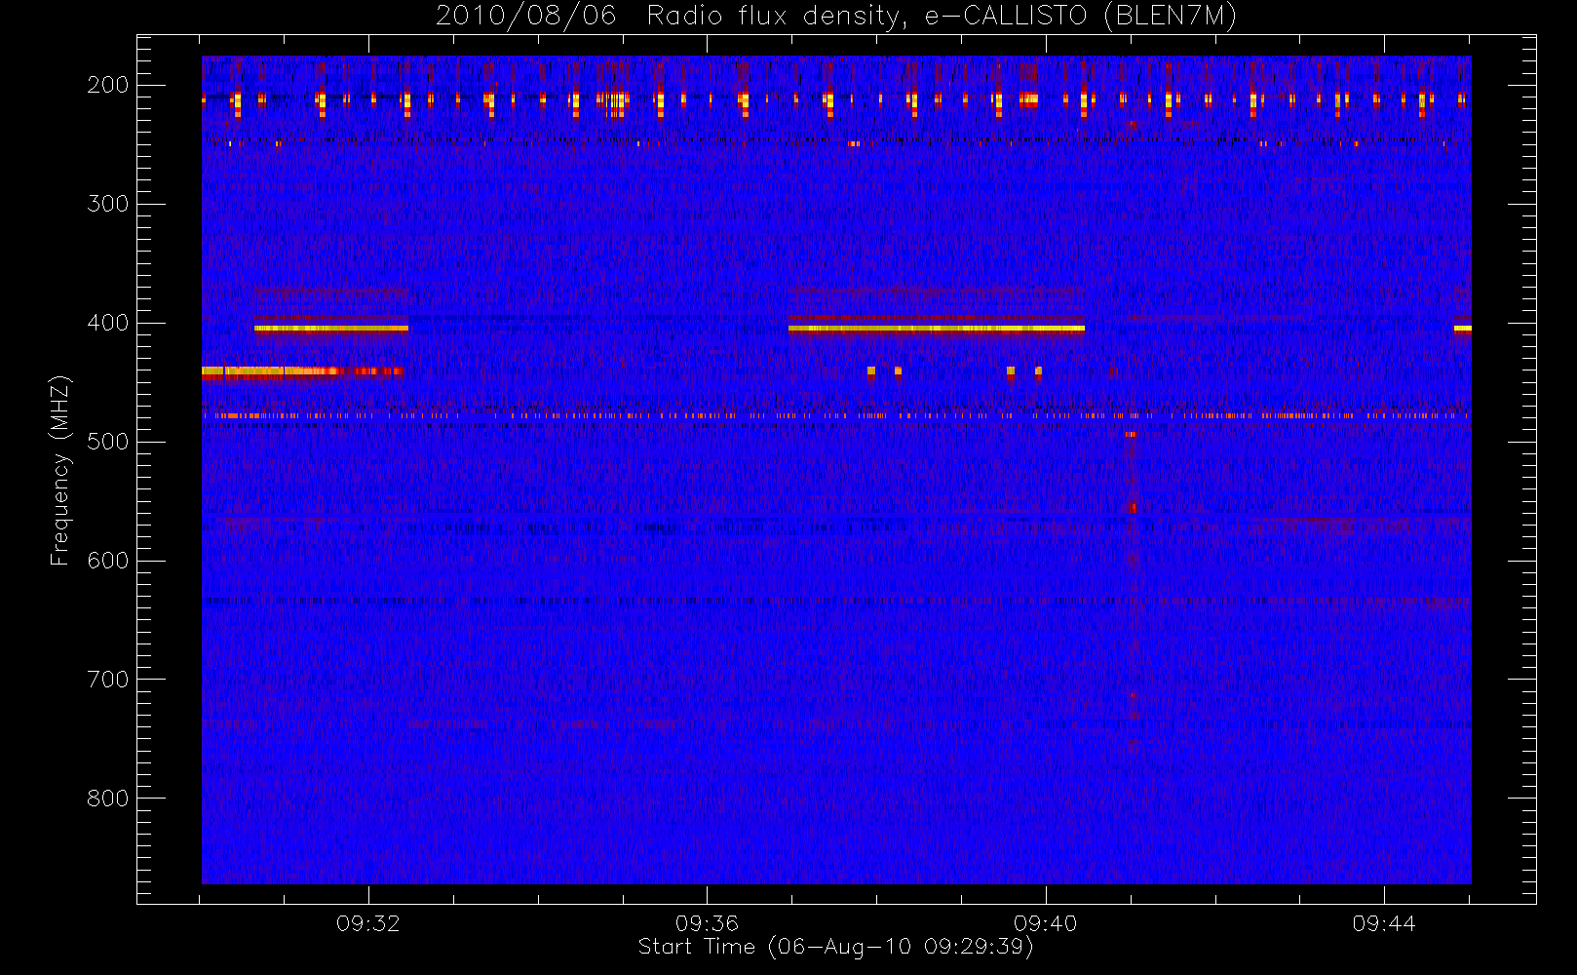1577x975 pixels.
Task: Click the 09:44 time tick label
Action: (x=1384, y=923)
